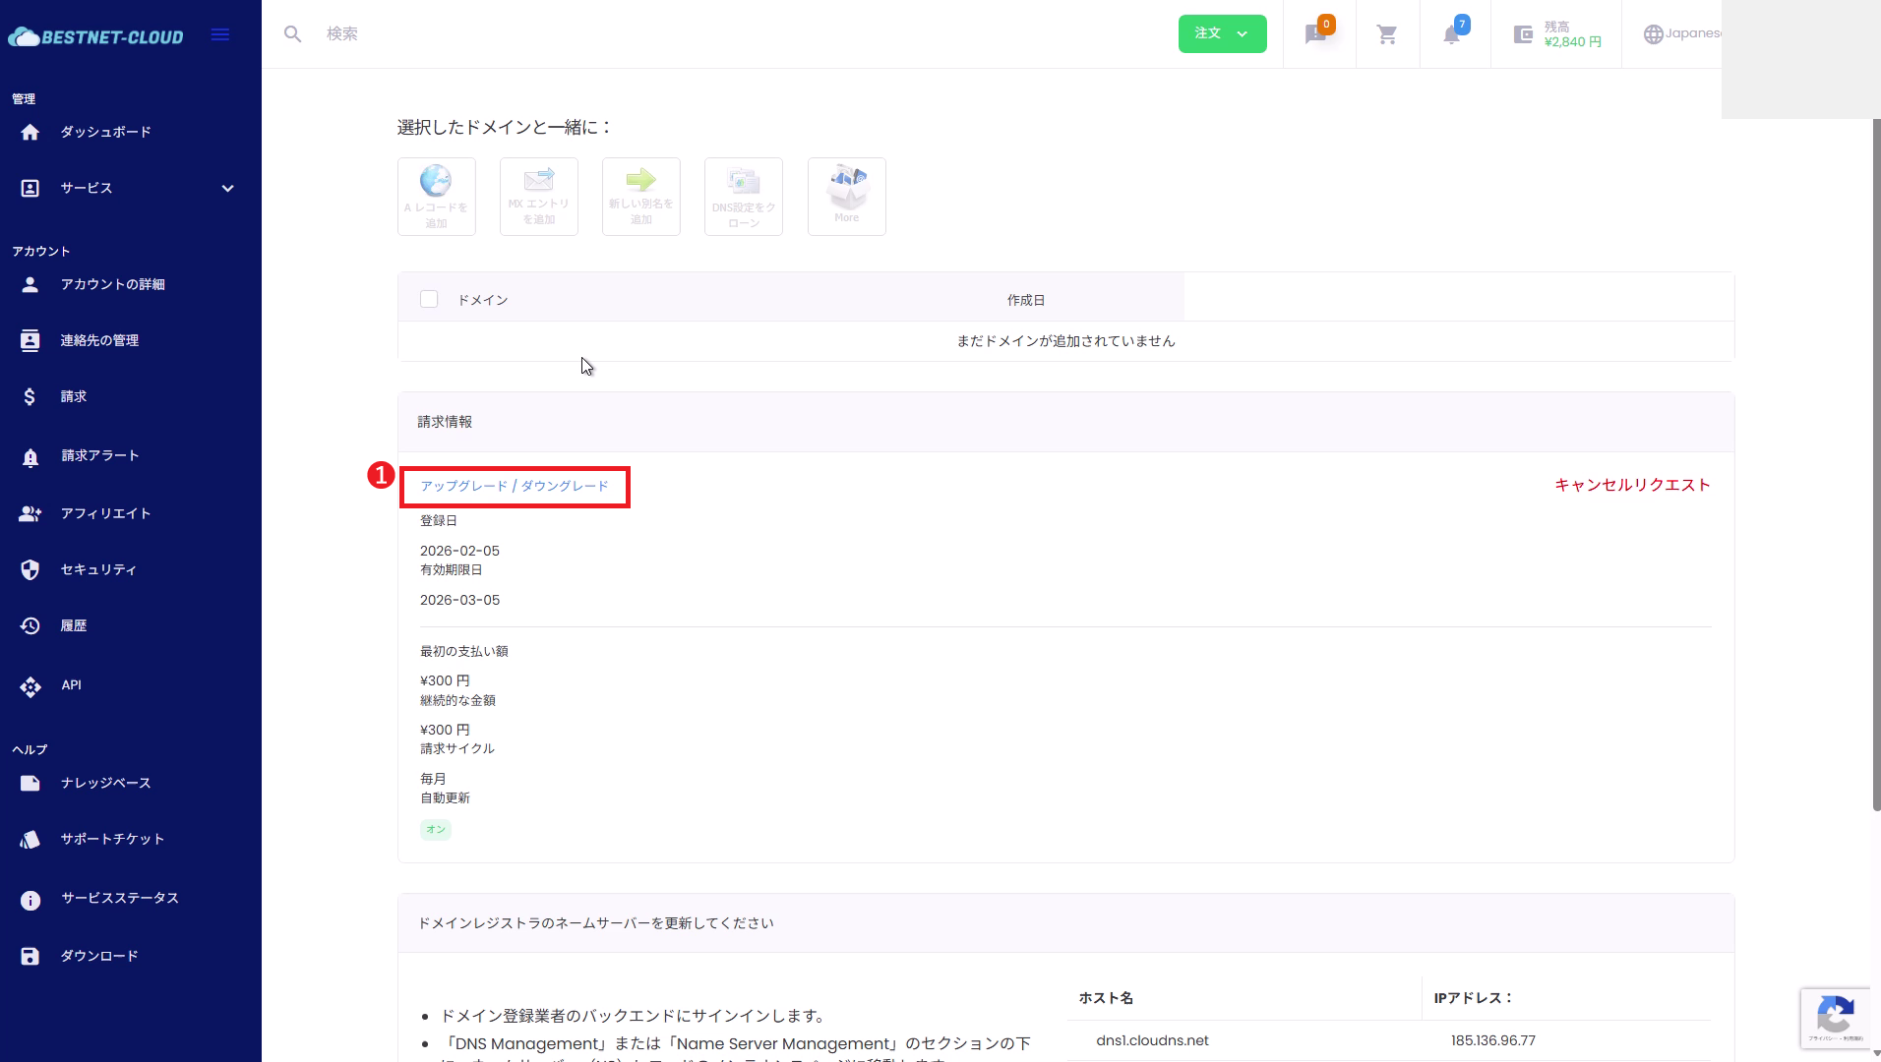The width and height of the screenshot is (1881, 1062).
Task: Click the DNS設定をクローン icon
Action: 743,197
